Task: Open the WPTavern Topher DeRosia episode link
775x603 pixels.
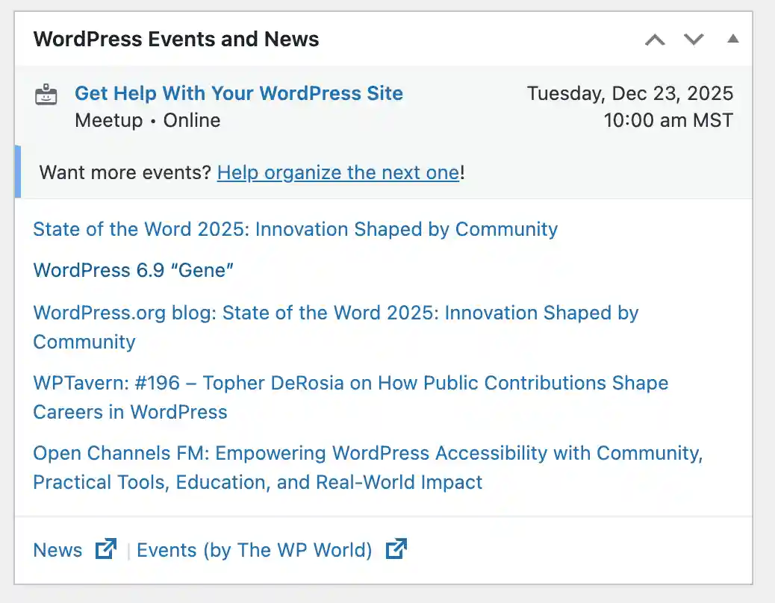Action: 350,383
